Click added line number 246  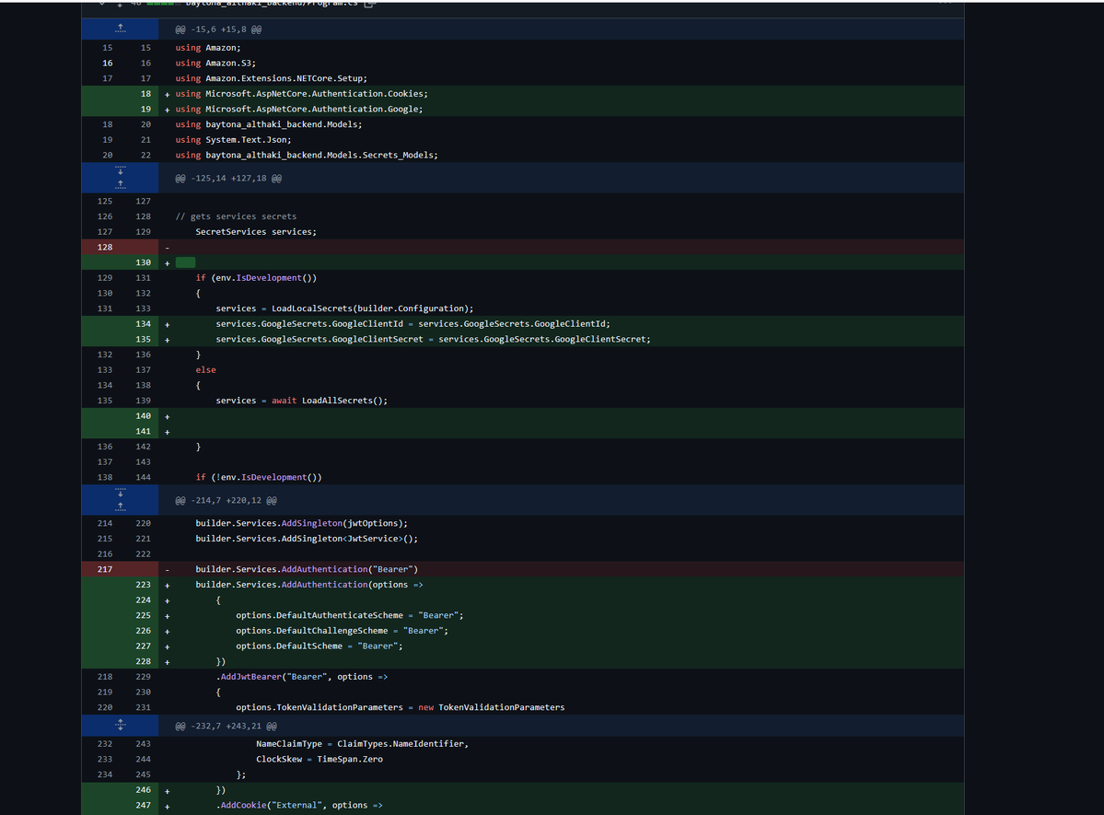click(143, 790)
